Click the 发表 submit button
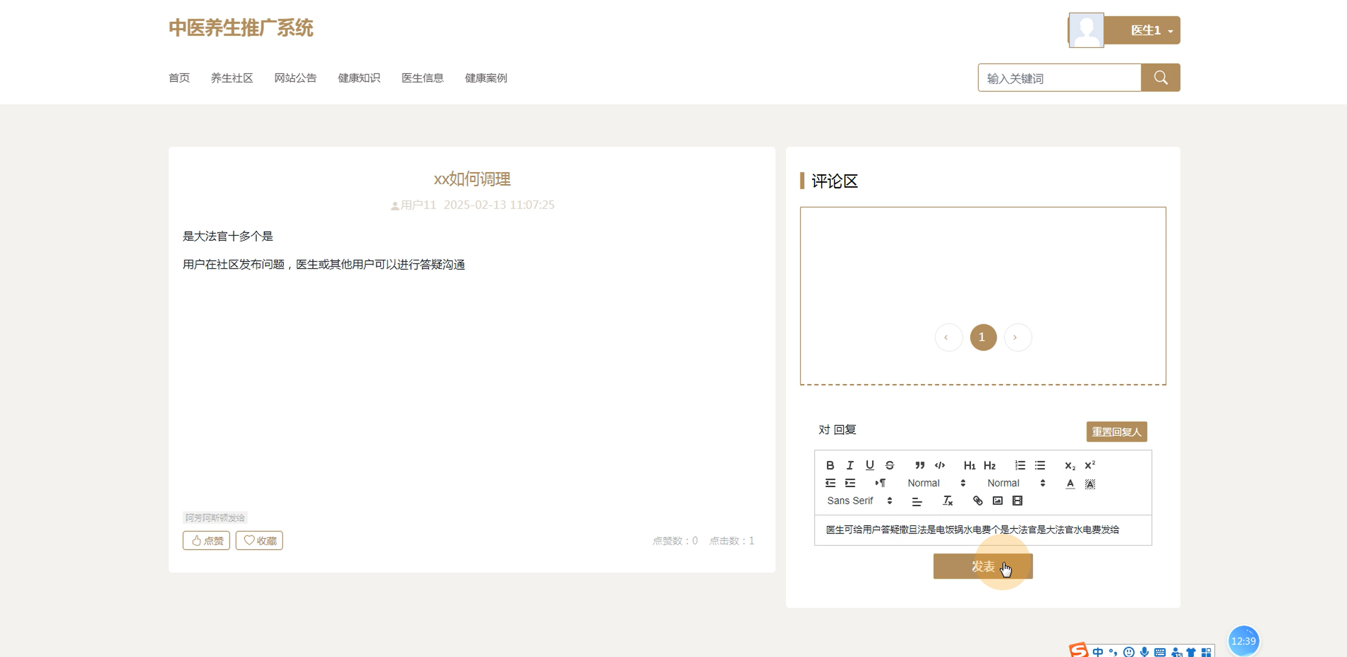Screen dimensions: 1347x657 coord(982,567)
